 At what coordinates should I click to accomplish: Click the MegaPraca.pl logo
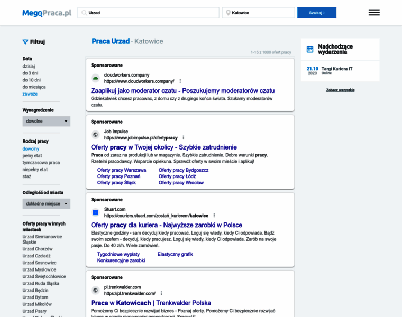(47, 13)
